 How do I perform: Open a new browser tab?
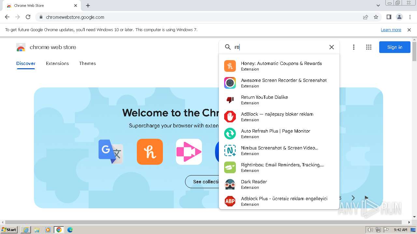(x=88, y=6)
